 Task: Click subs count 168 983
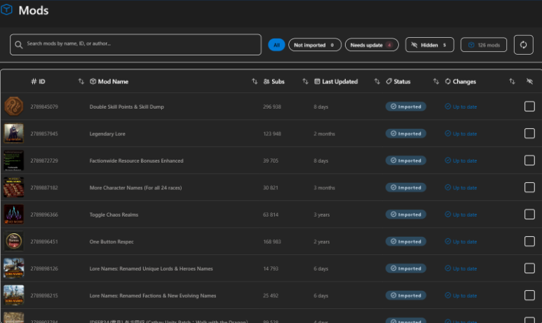click(x=272, y=242)
